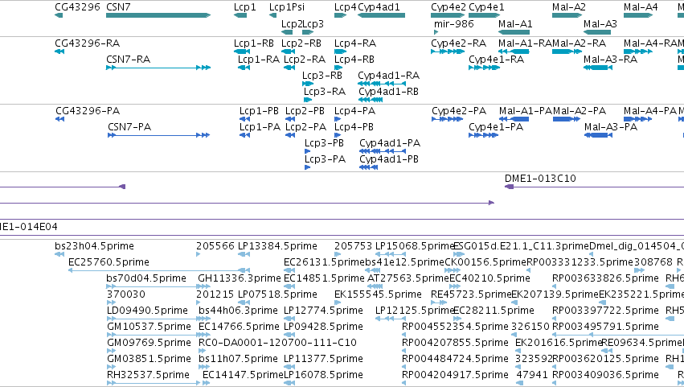This screenshot has width=684, height=387.
Task: Select the CG43296 gene label
Action: click(77, 7)
